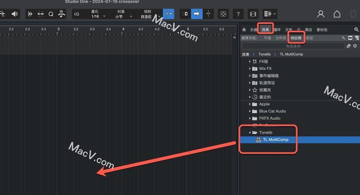Collapse the Tonelib vendor folder

250,133
